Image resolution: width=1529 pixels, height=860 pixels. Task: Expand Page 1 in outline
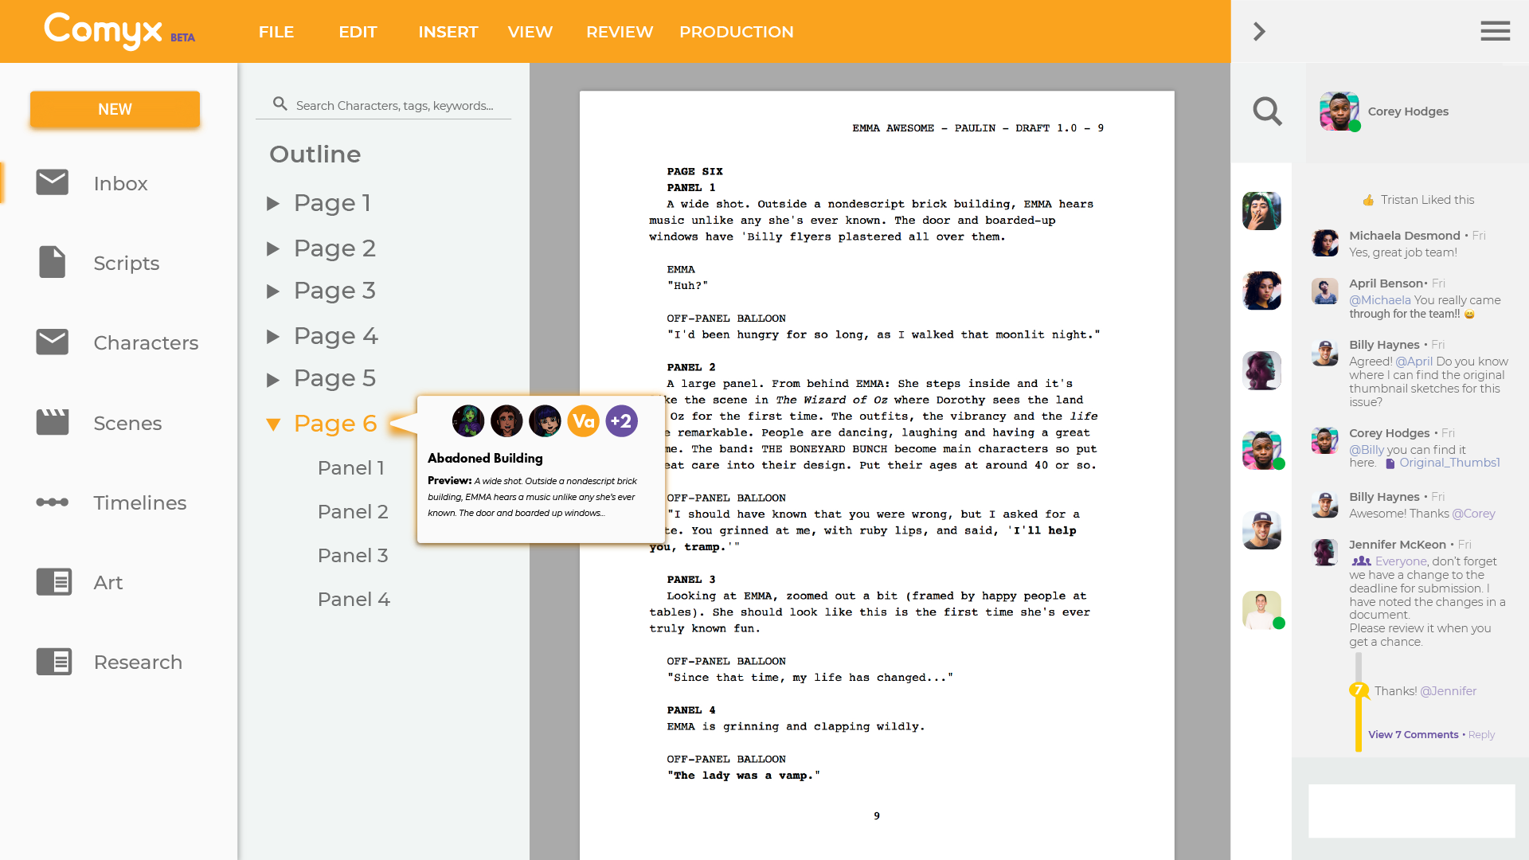click(x=273, y=203)
